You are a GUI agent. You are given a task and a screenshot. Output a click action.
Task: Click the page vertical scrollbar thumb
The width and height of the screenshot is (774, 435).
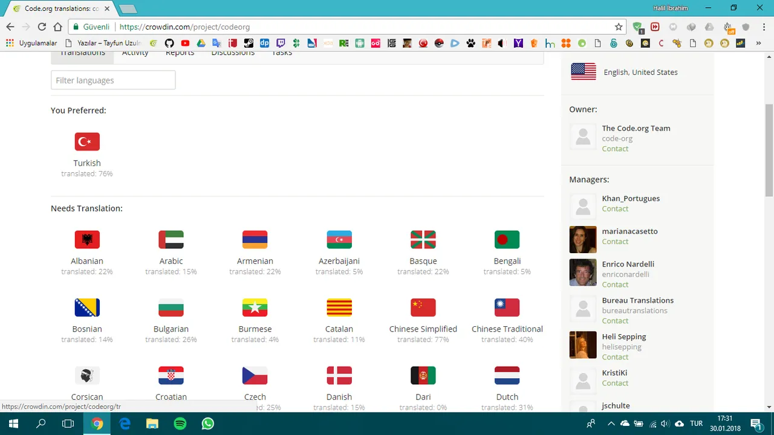[769, 150]
